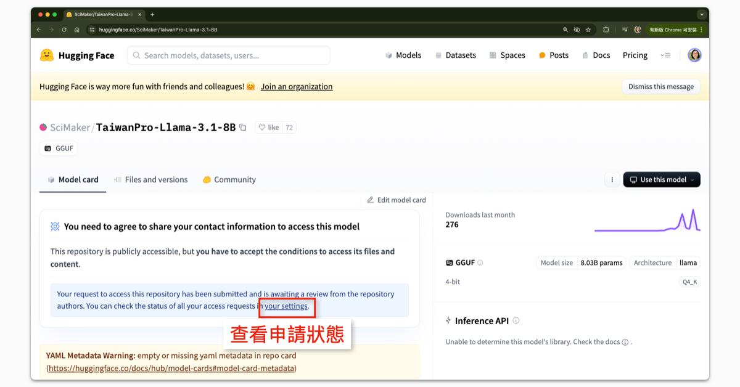Click the info icon beside Inference API
Screen dimensions: 740x387
tap(516, 320)
